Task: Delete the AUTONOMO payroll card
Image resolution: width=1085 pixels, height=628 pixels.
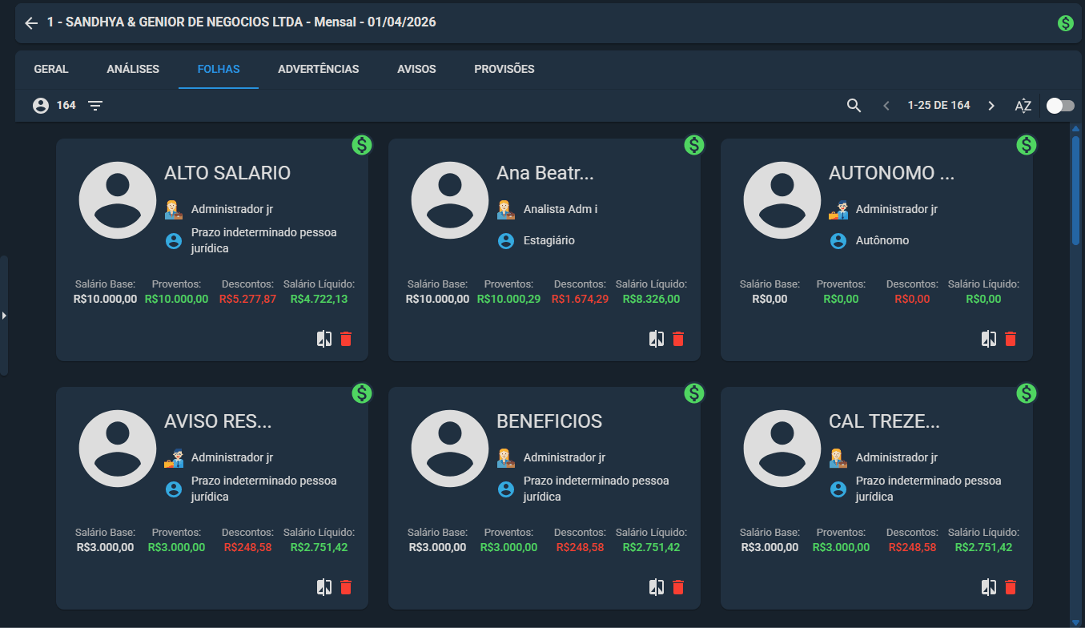Action: click(x=1011, y=339)
